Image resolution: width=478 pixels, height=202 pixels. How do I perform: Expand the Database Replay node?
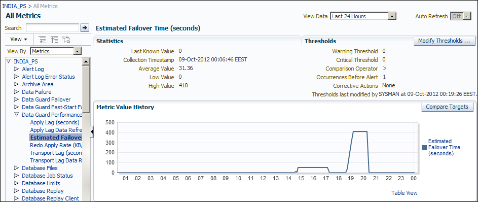tap(16, 191)
